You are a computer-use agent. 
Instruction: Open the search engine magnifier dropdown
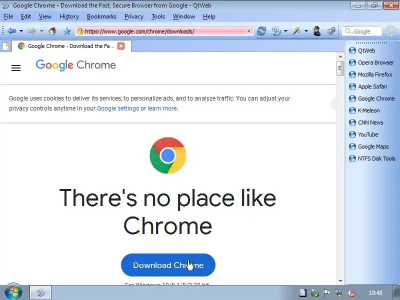click(348, 31)
